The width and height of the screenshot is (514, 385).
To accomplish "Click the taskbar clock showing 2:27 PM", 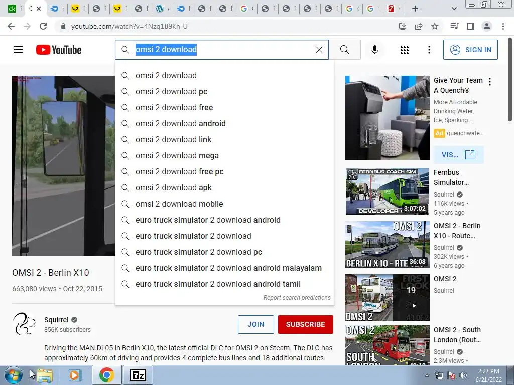I will pyautogui.click(x=488, y=375).
